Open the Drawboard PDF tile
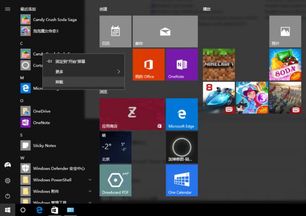This screenshot has width=306, height=216. click(x=115, y=180)
